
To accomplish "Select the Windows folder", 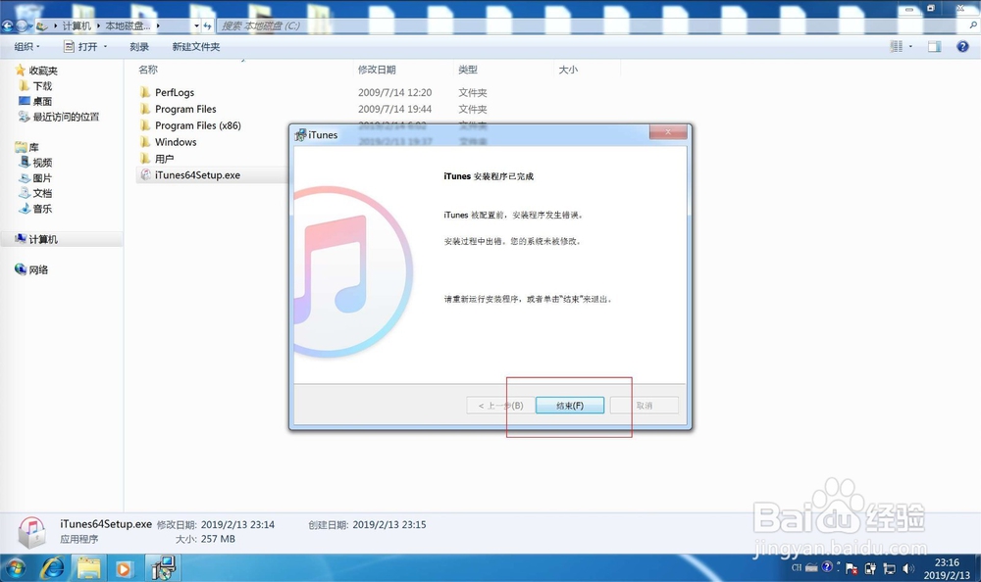I will 176,142.
